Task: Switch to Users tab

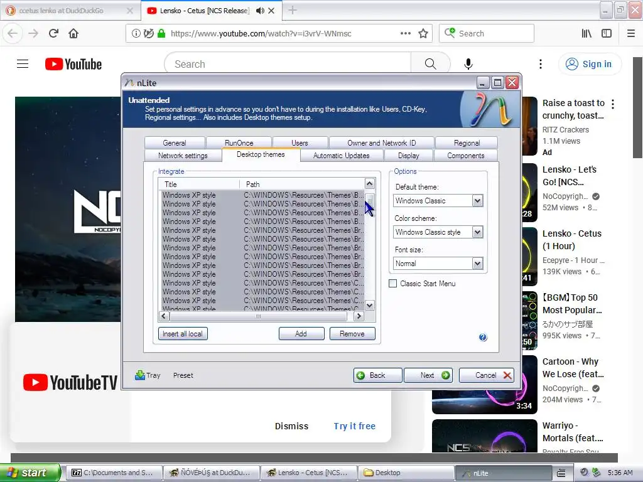Action: (x=300, y=142)
